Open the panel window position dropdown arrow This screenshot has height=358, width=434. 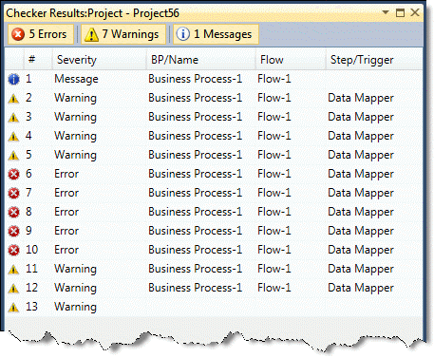386,12
